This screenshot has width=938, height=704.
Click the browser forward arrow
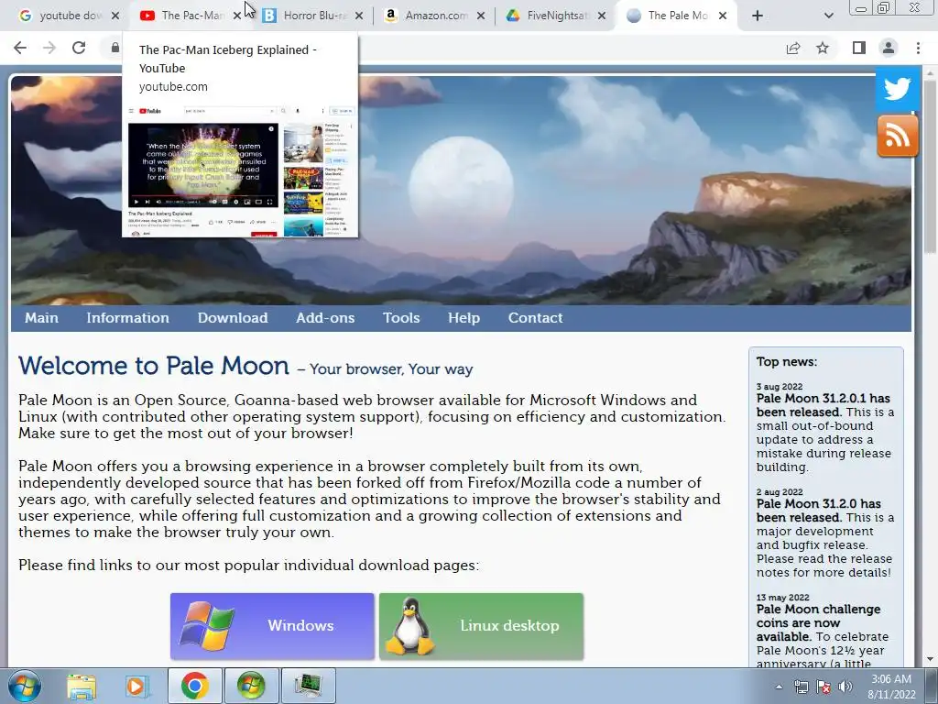(49, 48)
